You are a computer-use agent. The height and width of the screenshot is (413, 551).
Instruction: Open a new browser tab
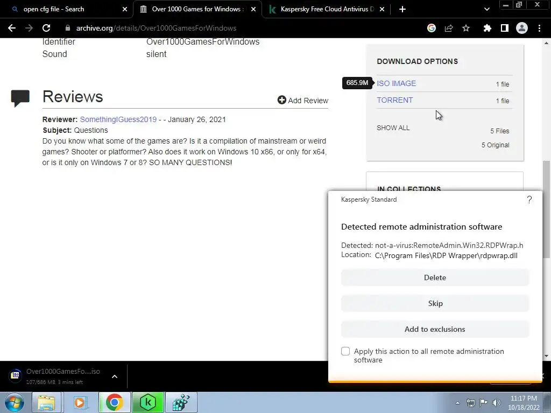click(402, 9)
